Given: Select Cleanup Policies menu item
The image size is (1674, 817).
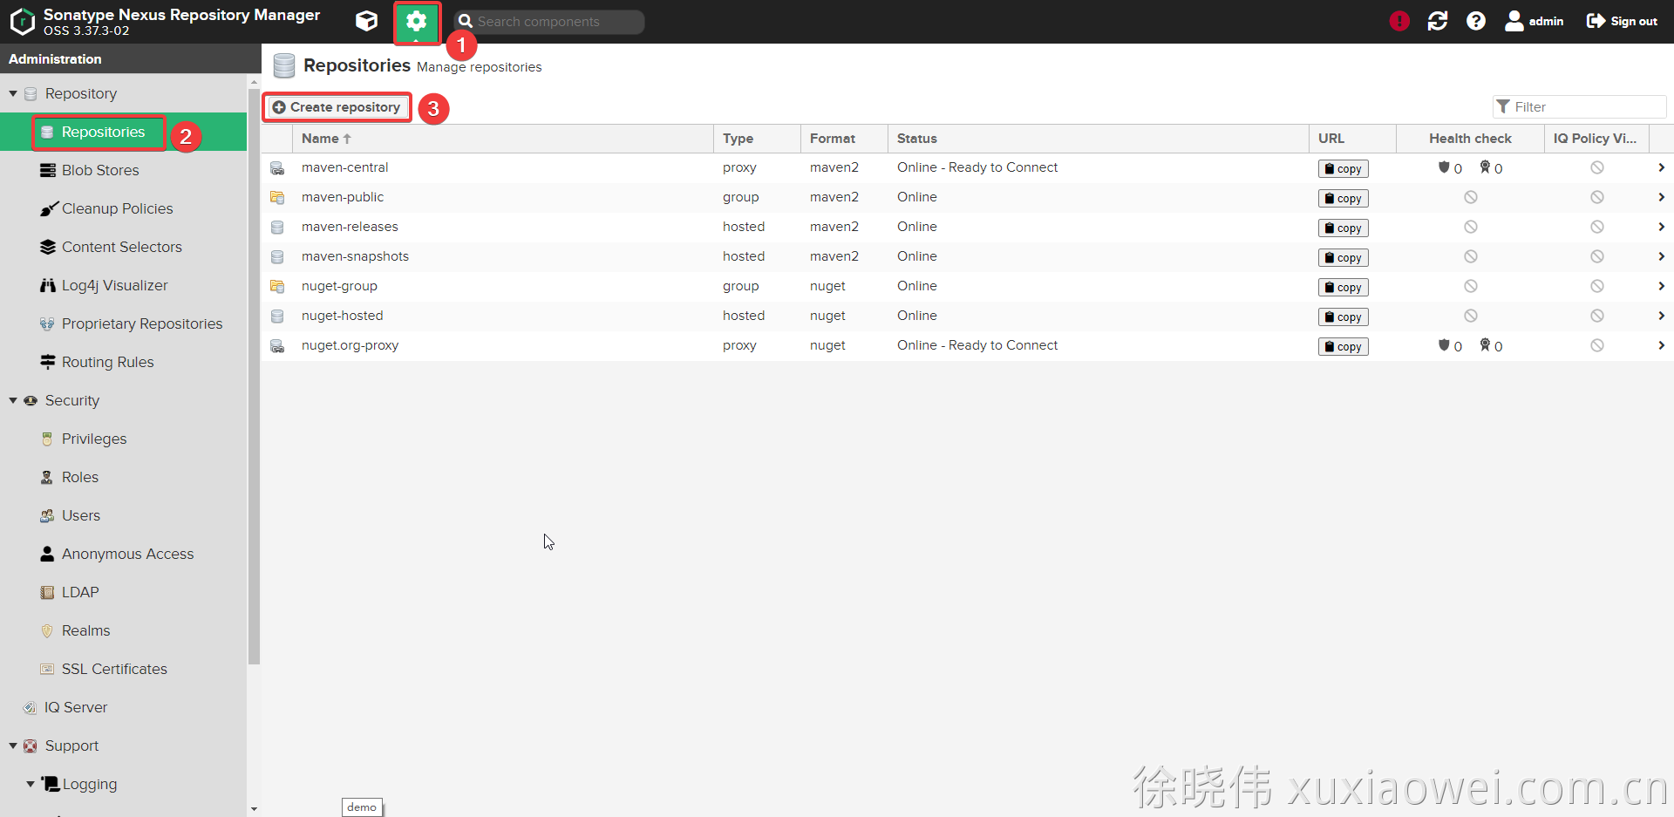Looking at the screenshot, I should coord(117,208).
